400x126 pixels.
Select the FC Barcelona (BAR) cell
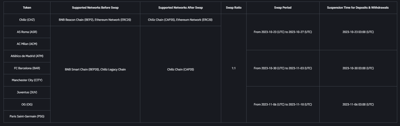click(x=27, y=68)
